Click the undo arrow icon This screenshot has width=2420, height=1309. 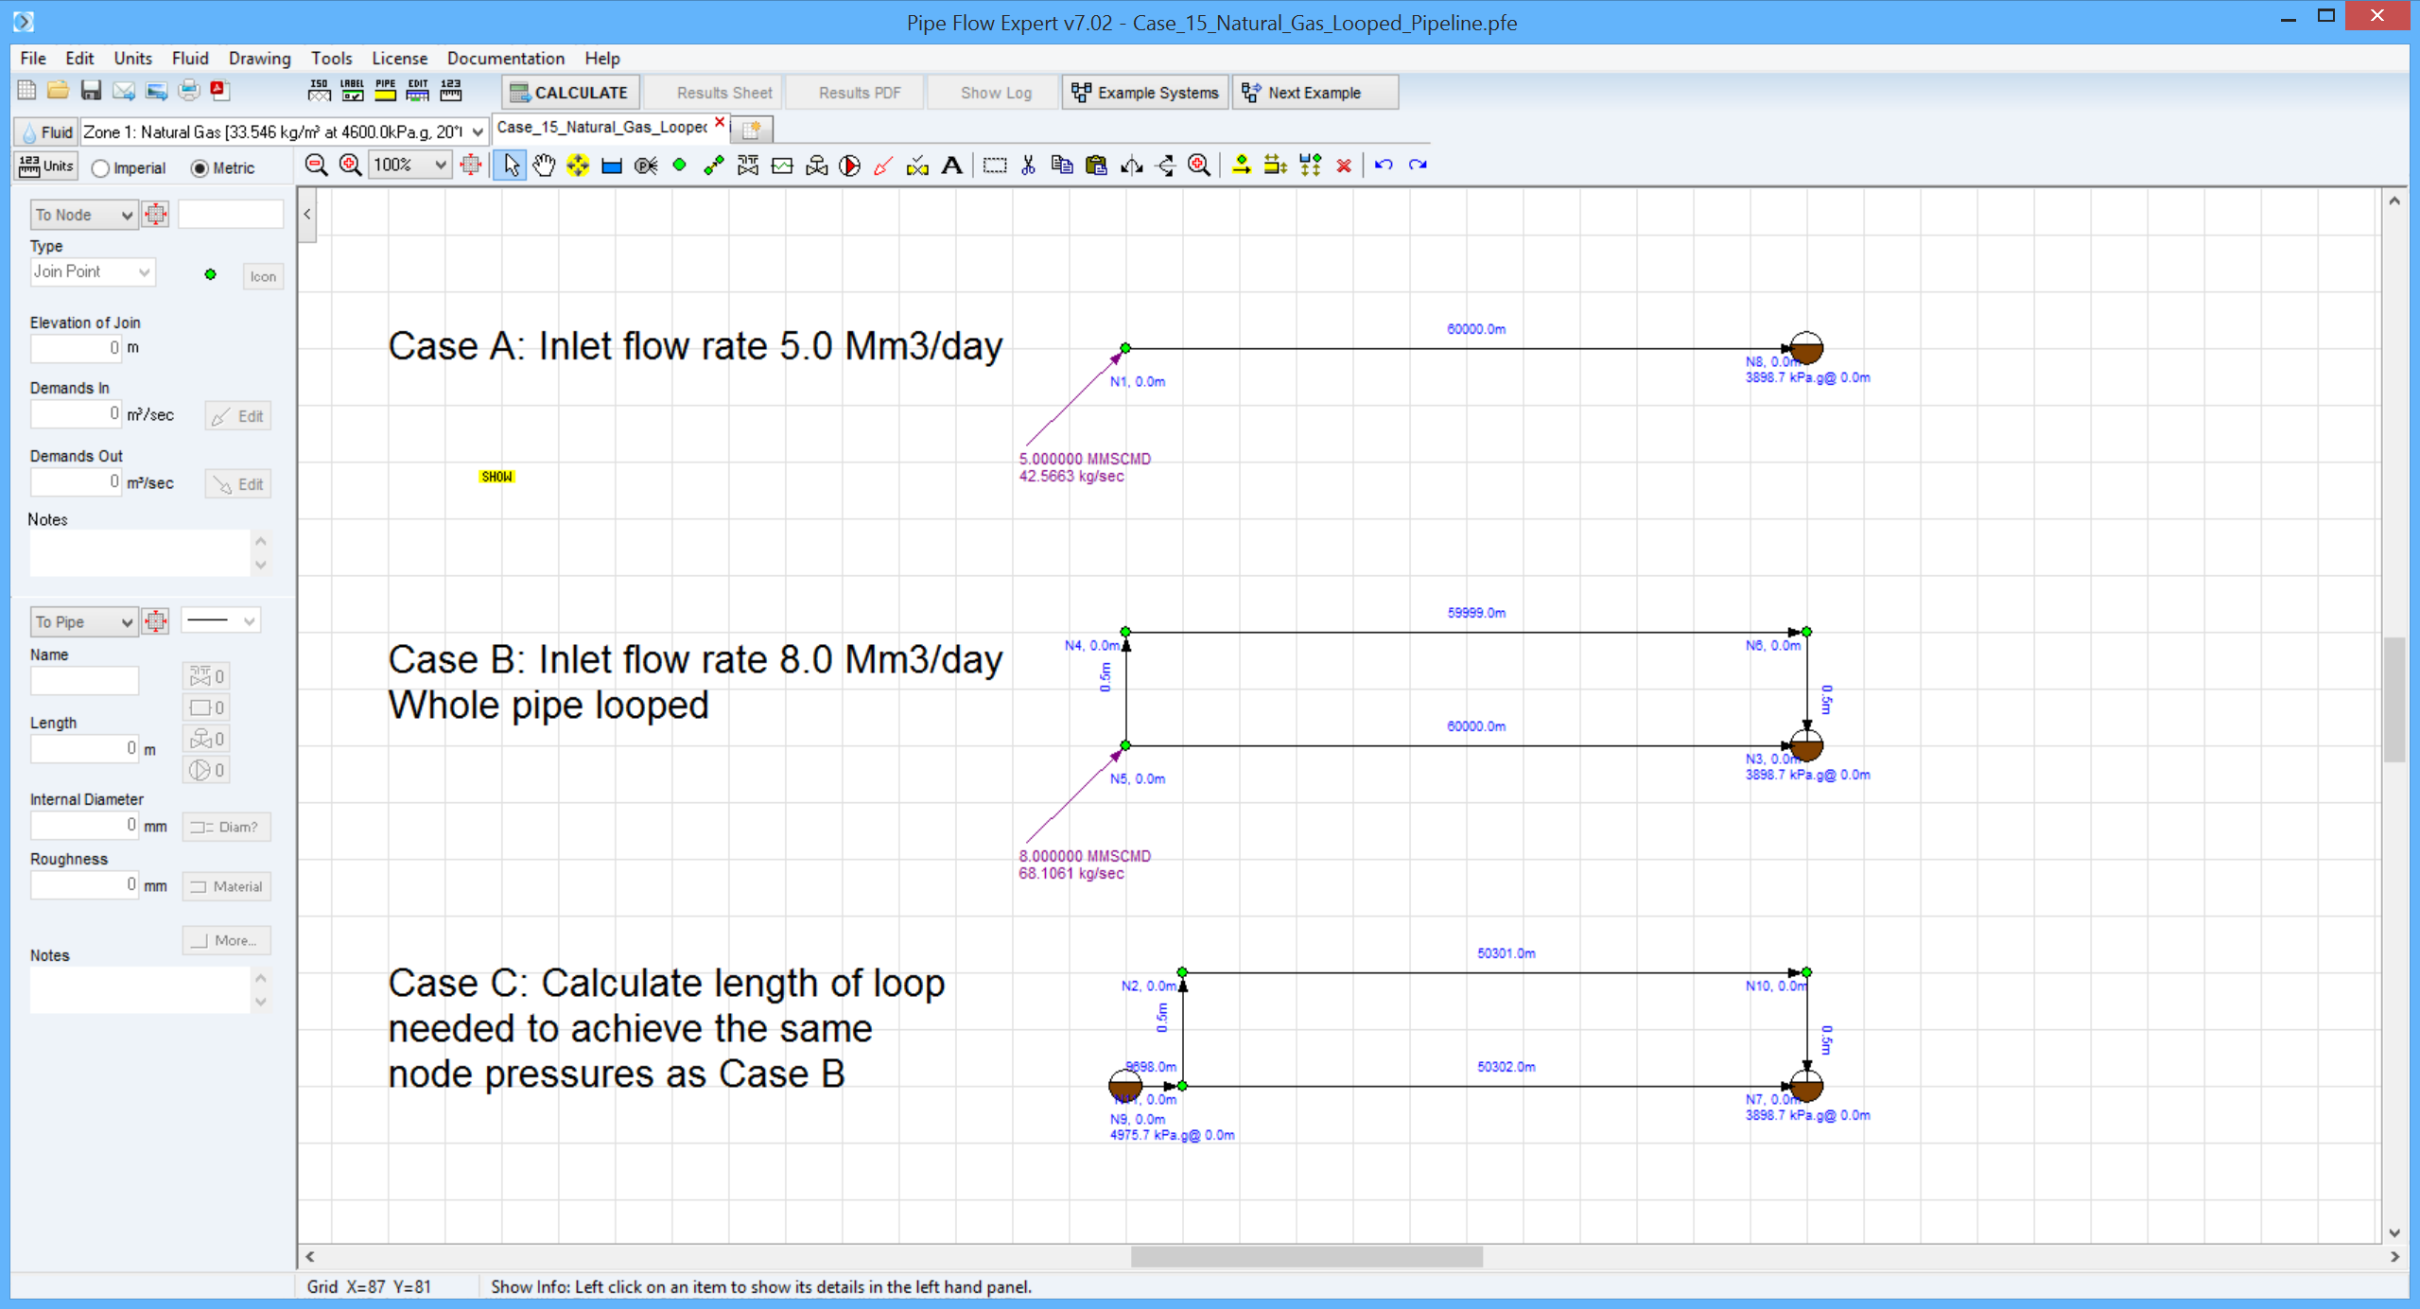point(1384,166)
